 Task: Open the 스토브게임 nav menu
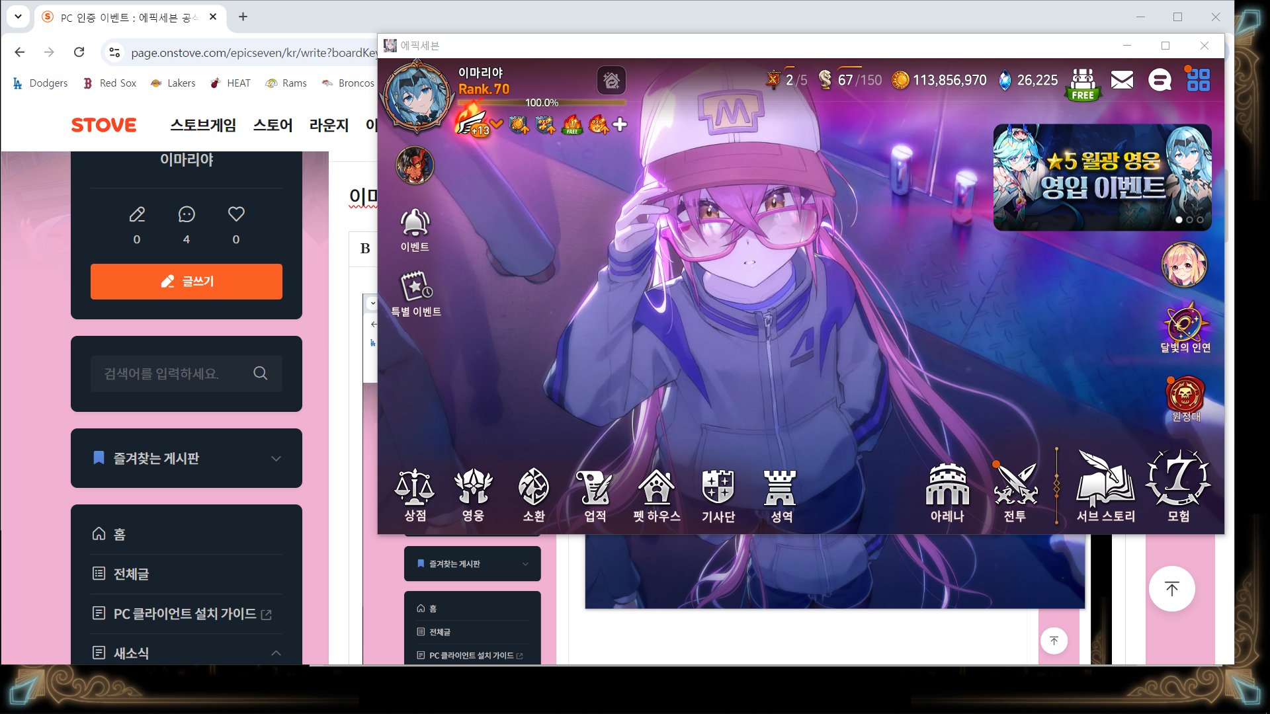pyautogui.click(x=203, y=125)
